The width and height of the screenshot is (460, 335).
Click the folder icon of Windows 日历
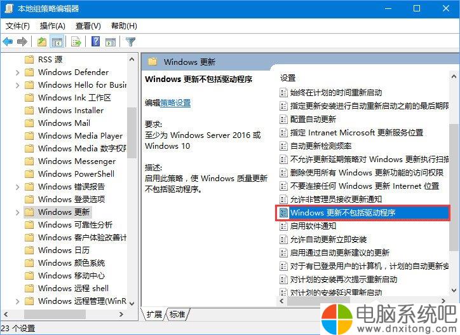29,250
